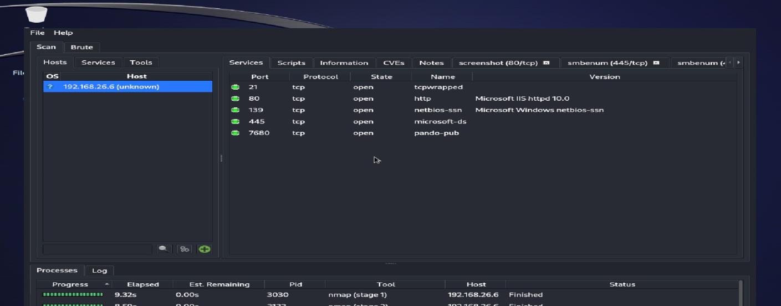Open the right-panel Services tab
Viewport: 781px width, 306px height.
[246, 63]
